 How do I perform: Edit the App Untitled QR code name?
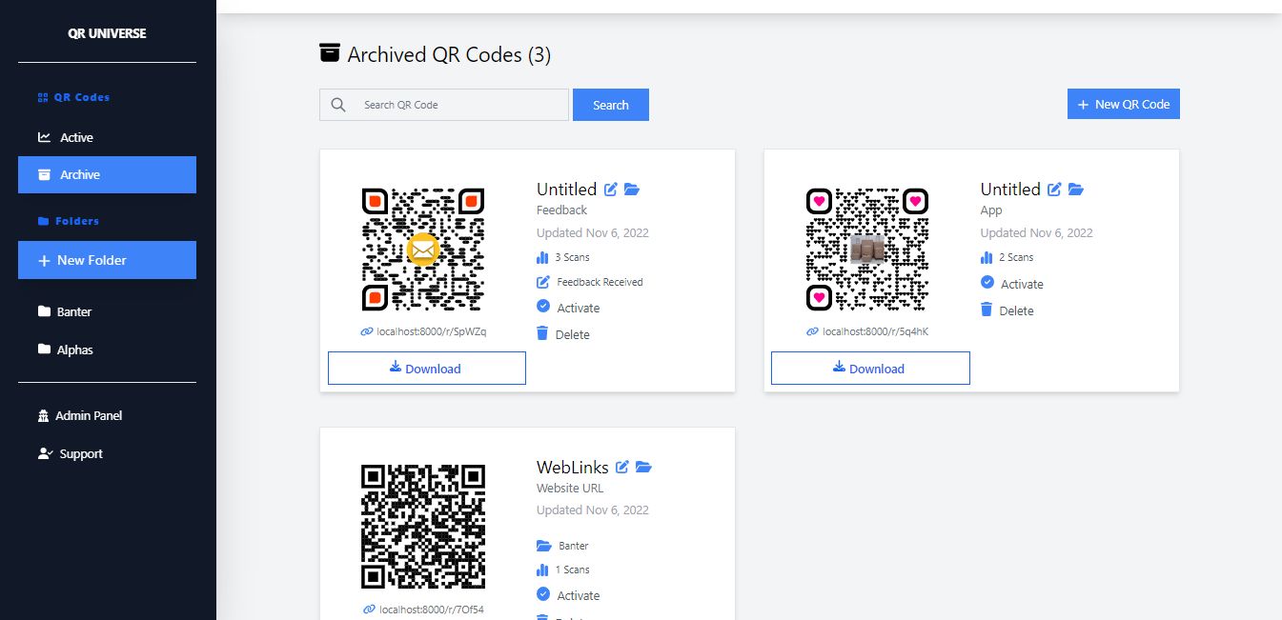point(1055,190)
